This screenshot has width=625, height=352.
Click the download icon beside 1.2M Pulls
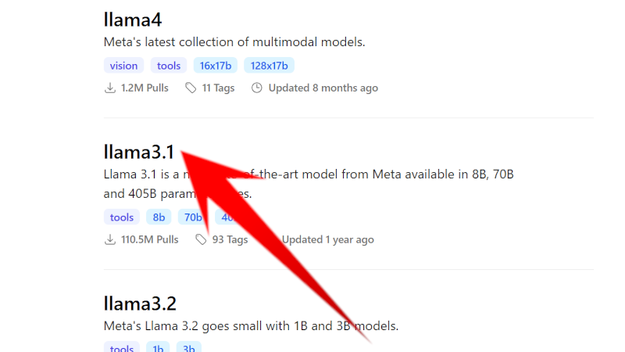(109, 88)
